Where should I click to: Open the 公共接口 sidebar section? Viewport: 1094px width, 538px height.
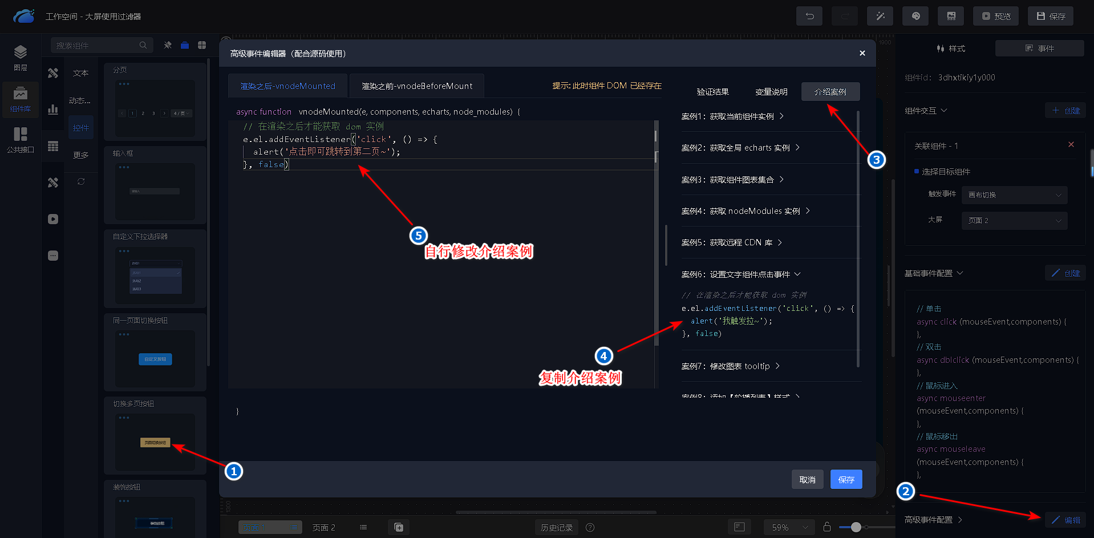21,140
